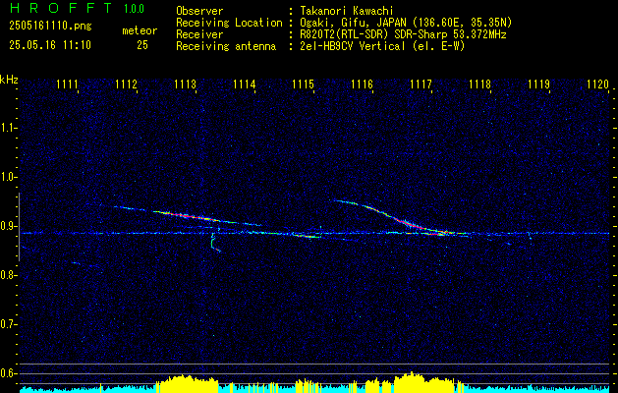The height and width of the screenshot is (393, 618).
Task: Click the 0.8 kHz frequency label
Action: [x=8, y=275]
